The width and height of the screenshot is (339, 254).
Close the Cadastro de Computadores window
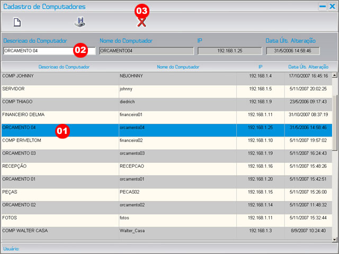pyautogui.click(x=332, y=7)
